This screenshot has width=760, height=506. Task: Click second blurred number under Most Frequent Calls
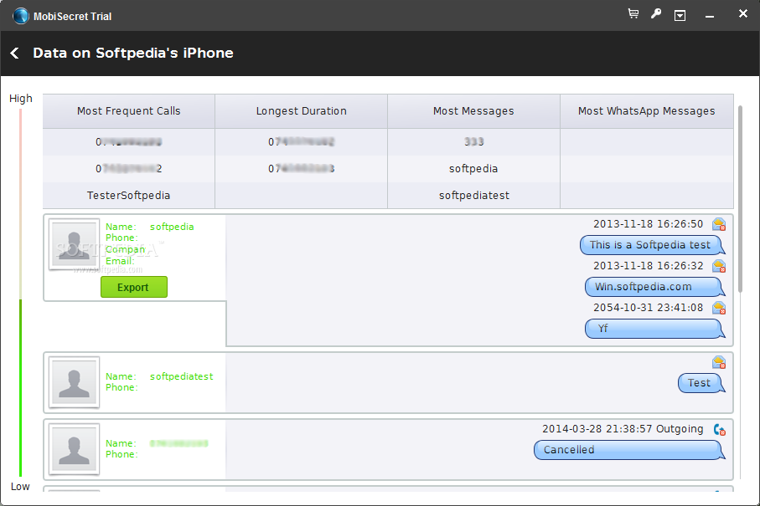pyautogui.click(x=128, y=169)
